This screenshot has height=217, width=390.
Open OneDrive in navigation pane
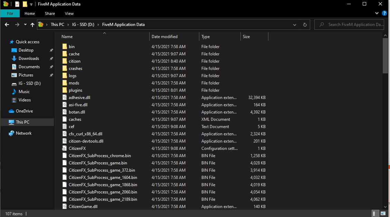coord(24,111)
